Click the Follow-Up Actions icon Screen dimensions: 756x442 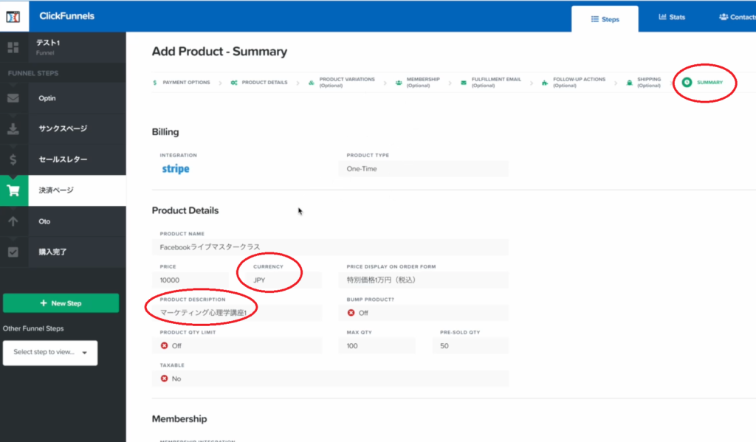tap(545, 83)
